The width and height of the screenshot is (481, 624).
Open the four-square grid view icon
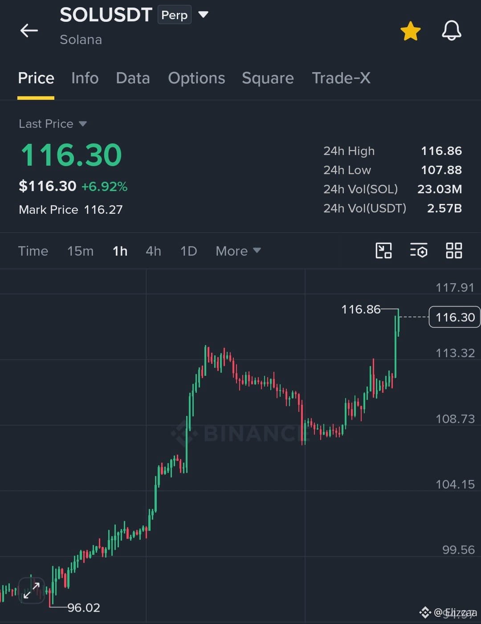tap(454, 251)
